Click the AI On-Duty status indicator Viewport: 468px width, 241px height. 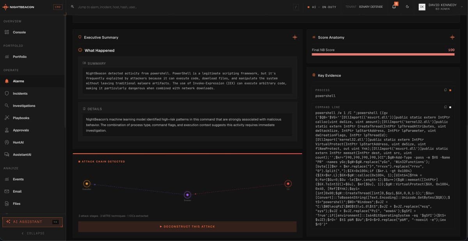(321, 7)
